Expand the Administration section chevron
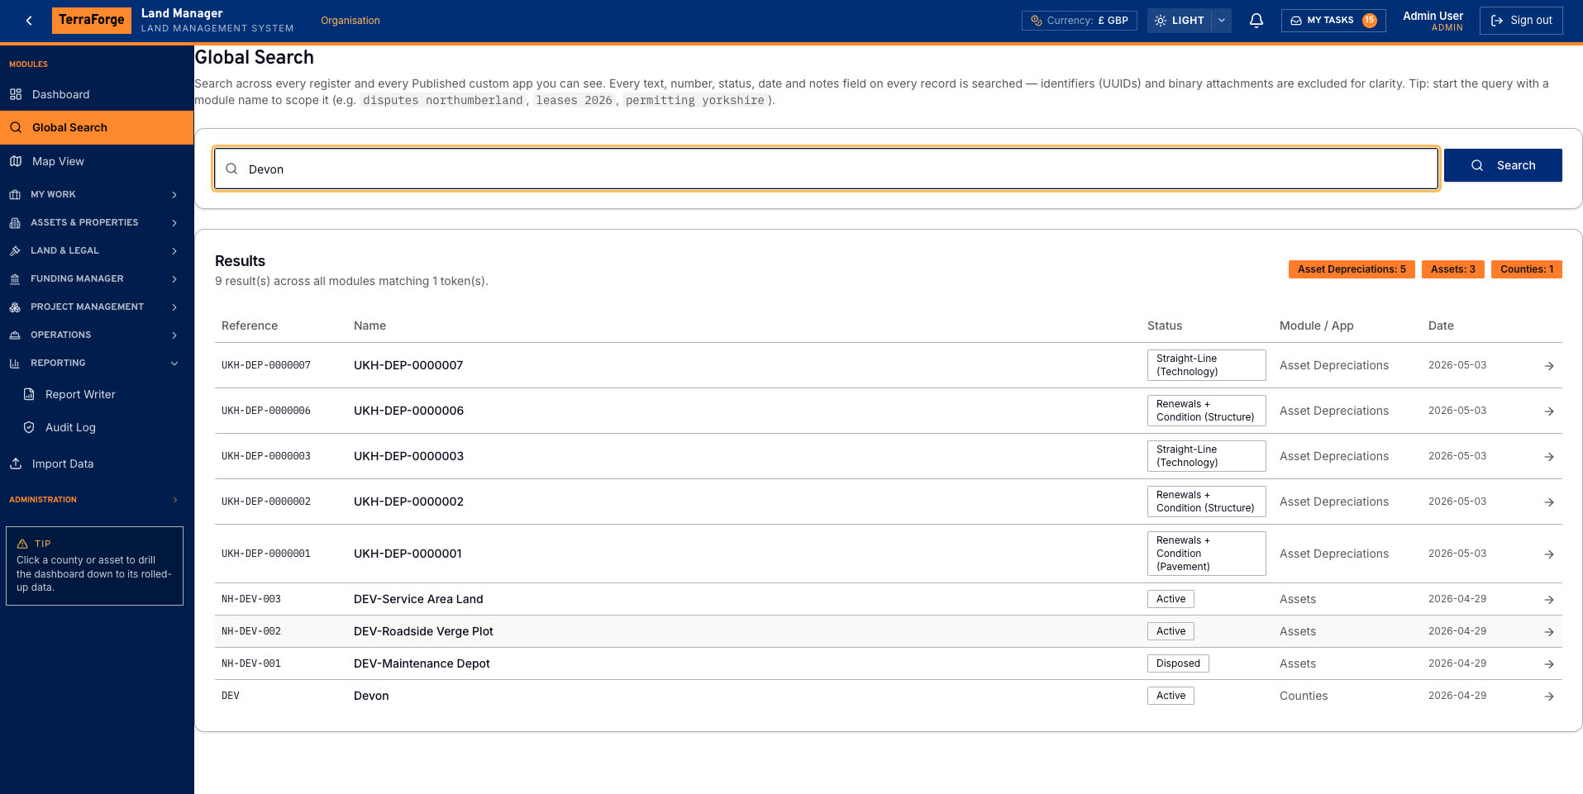 pyautogui.click(x=175, y=500)
